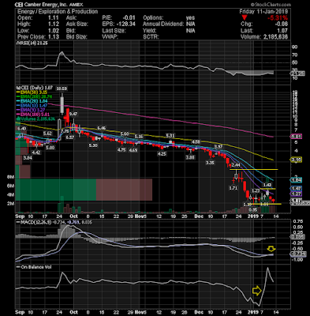The height and width of the screenshot is (316, 310).
Task: Click the green EMA(200) legend entry
Action: click(34, 96)
